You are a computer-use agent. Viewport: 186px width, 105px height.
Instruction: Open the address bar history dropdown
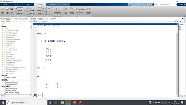tap(182, 19)
